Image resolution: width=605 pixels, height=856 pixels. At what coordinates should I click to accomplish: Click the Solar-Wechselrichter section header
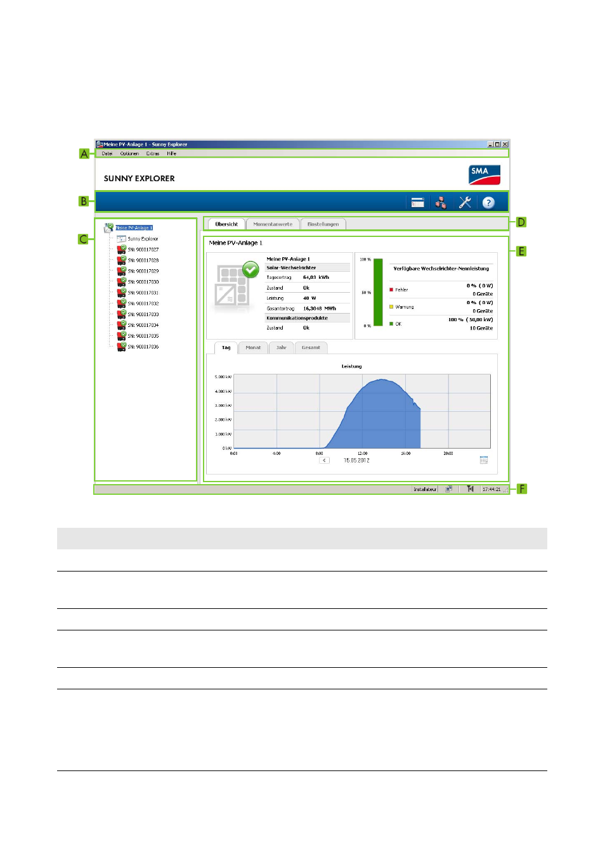tap(308, 267)
